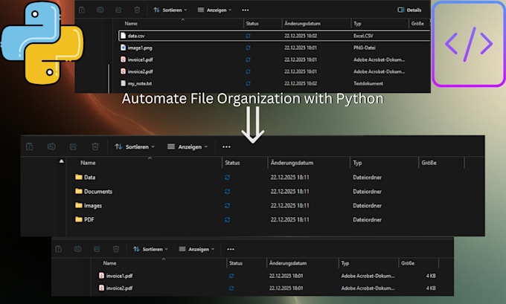The height and width of the screenshot is (304, 506).
Task: Open the Sortieren dropdown in the data.csv window
Action: [x=170, y=10]
